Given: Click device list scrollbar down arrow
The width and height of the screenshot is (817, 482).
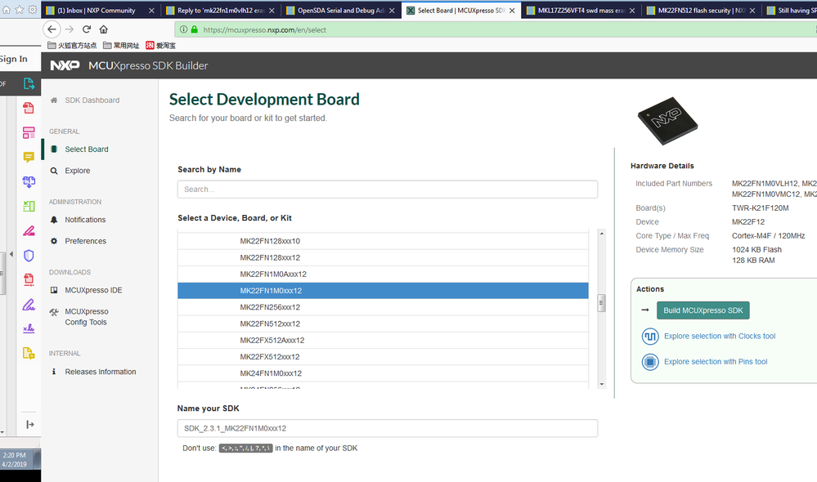Looking at the screenshot, I should tap(602, 384).
